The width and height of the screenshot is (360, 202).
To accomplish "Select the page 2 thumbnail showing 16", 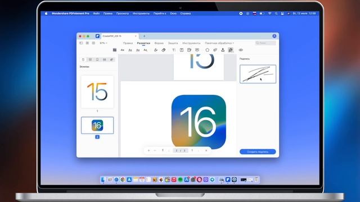I will (x=97, y=125).
